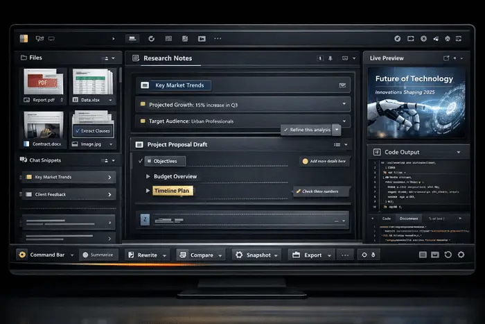Click the envelope icon on Key Market Trends
This screenshot has width=485, height=324.
click(342, 85)
